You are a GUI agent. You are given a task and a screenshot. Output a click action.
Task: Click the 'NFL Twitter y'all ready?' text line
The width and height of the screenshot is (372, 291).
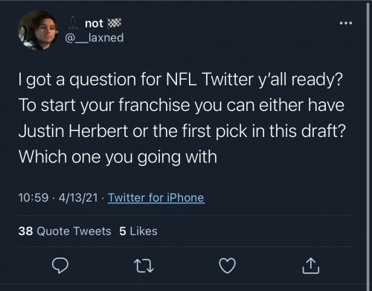pyautogui.click(x=254, y=80)
